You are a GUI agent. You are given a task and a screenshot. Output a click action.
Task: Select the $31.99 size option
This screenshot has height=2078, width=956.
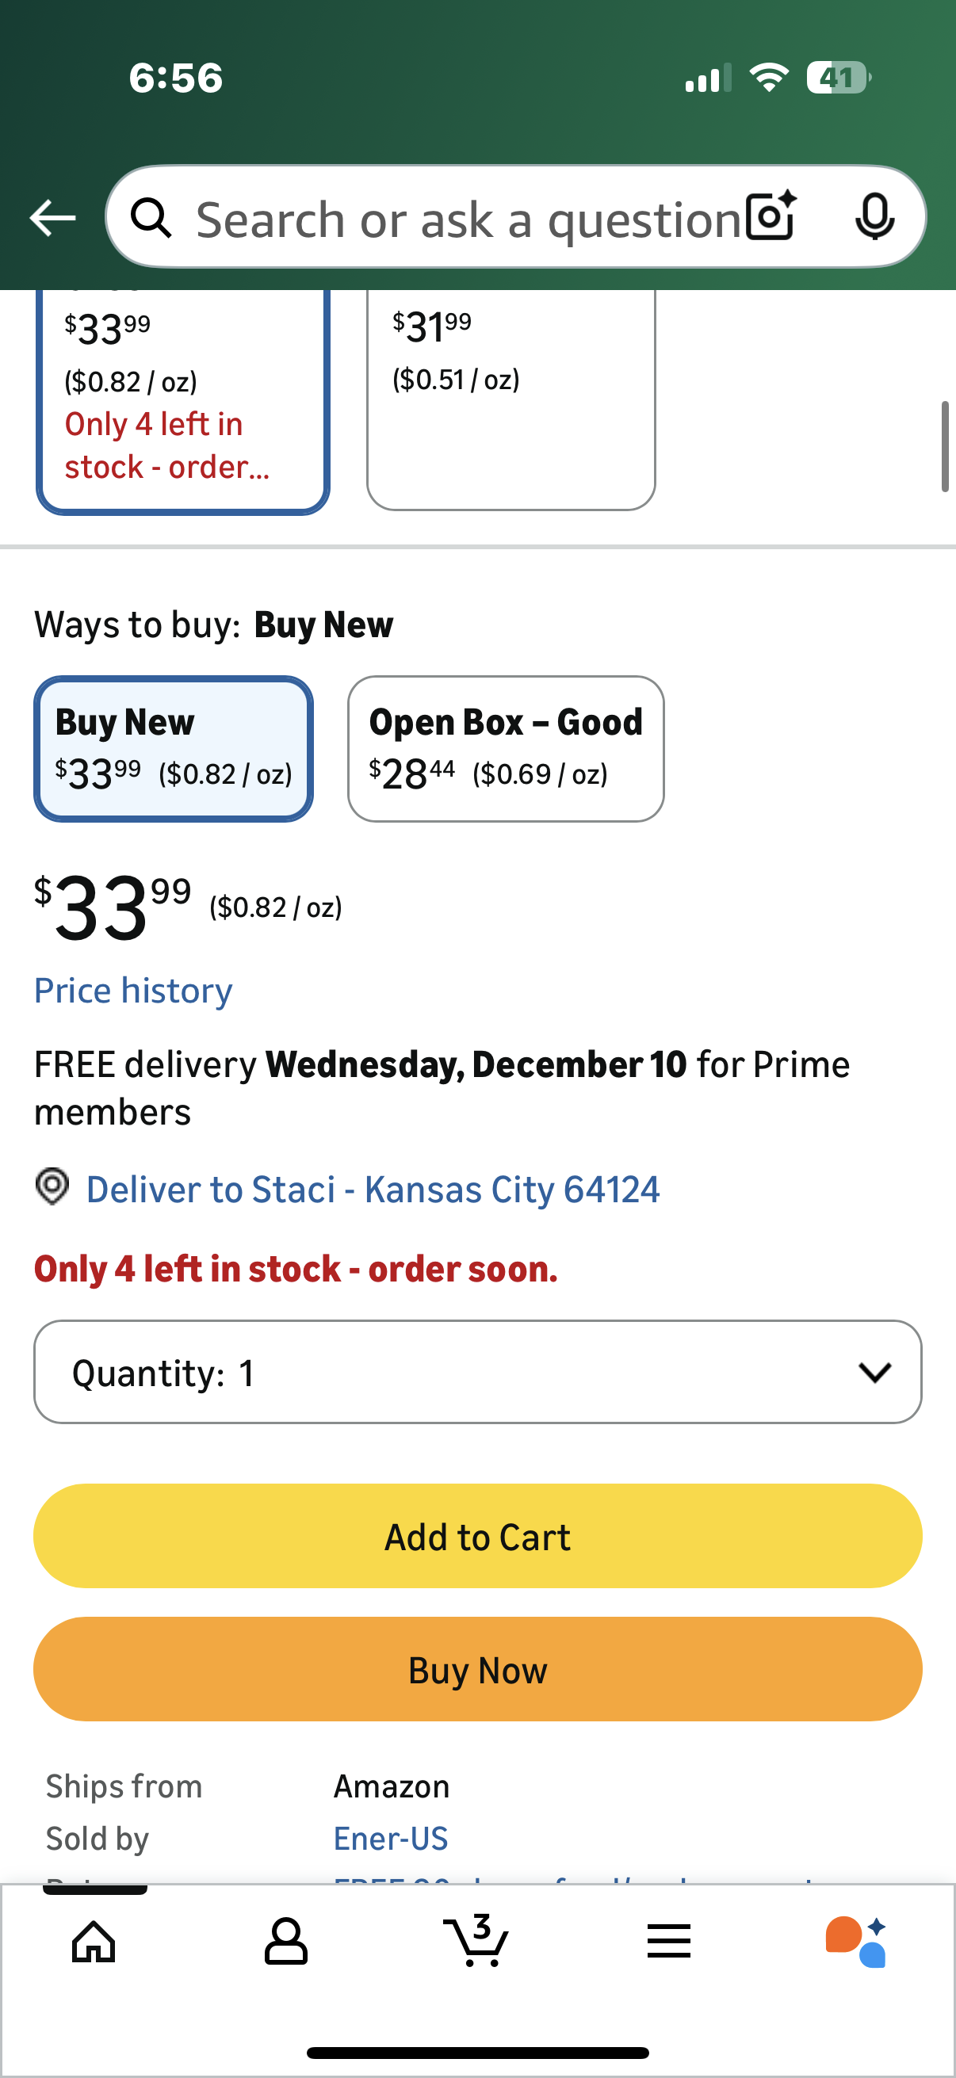[511, 395]
